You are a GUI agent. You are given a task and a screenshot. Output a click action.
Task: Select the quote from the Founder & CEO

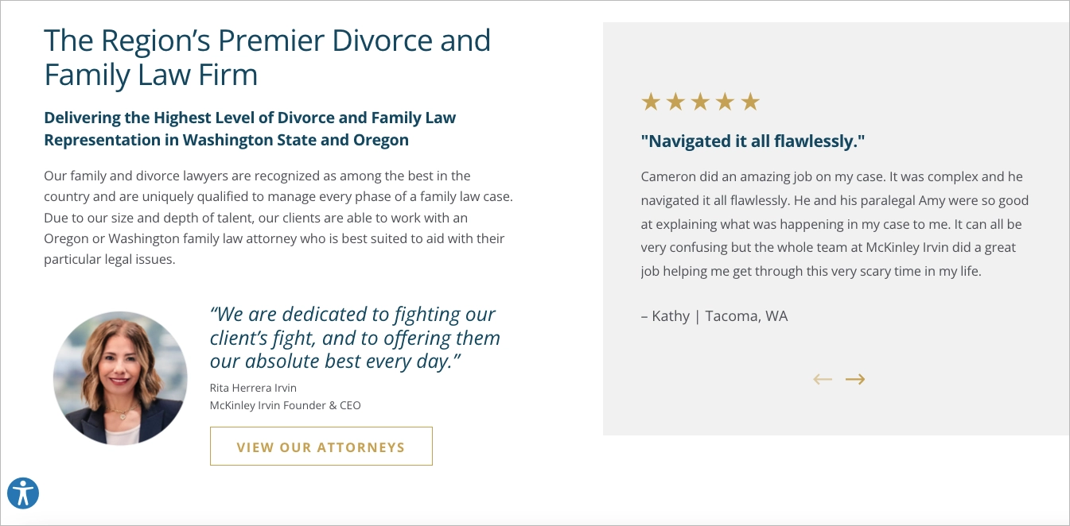point(354,337)
